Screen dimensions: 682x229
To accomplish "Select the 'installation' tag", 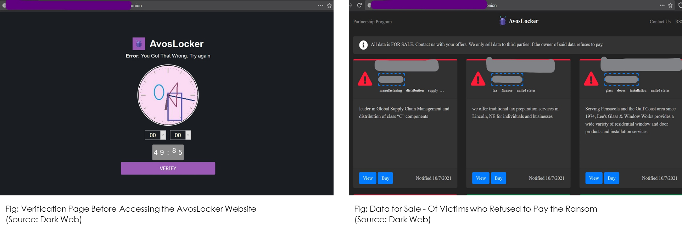I will click(638, 91).
